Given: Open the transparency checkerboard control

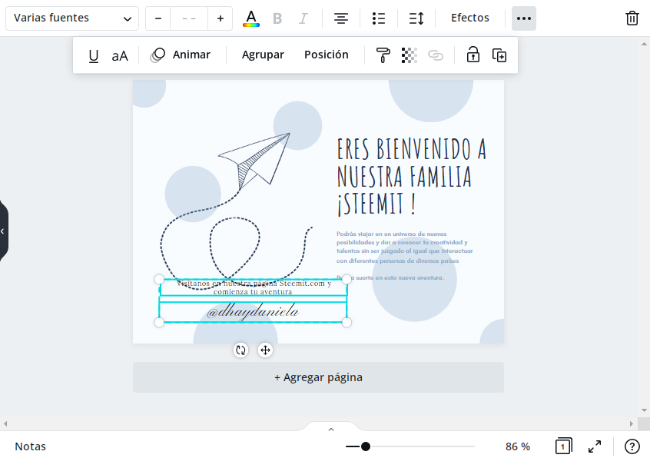Looking at the screenshot, I should tap(410, 55).
